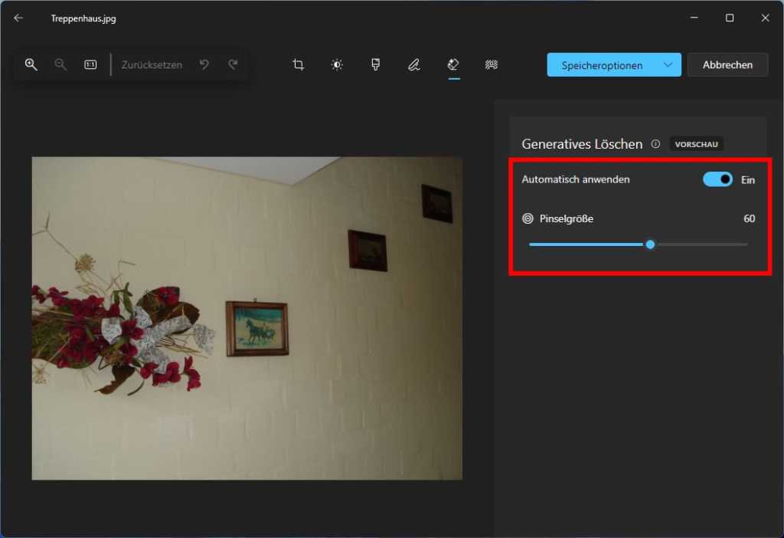This screenshot has width=784, height=538.
Task: Adjust the Pinselgröße slider handle
Action: click(650, 244)
